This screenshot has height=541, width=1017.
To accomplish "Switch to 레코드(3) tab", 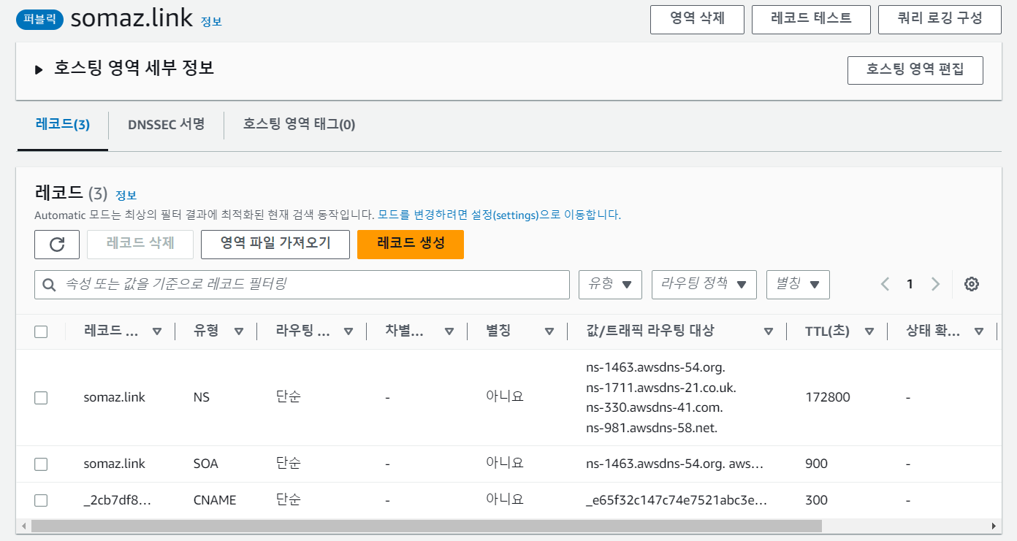I will [x=63, y=124].
